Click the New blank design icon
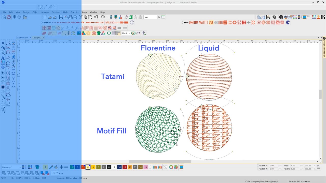Screen dimensions: 326x183 pos(45,17)
